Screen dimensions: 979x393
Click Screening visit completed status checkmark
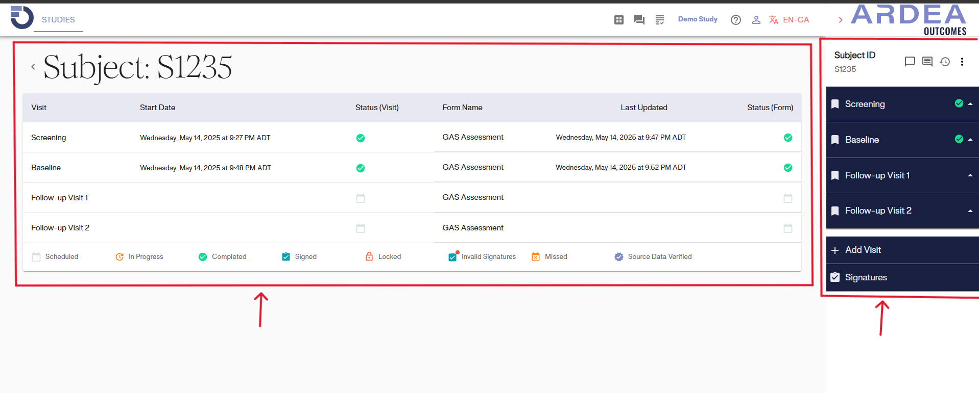coord(361,138)
